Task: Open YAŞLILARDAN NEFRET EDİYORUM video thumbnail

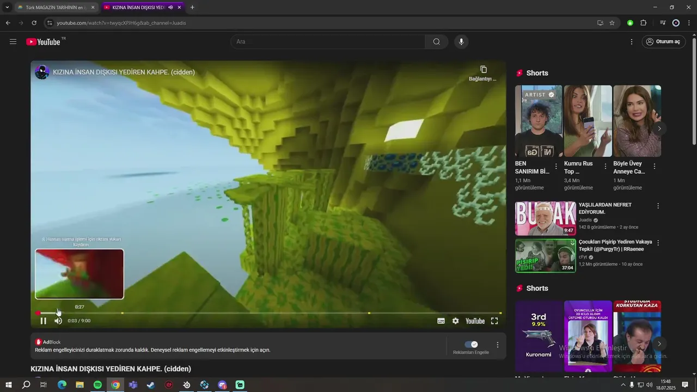Action: point(546,218)
